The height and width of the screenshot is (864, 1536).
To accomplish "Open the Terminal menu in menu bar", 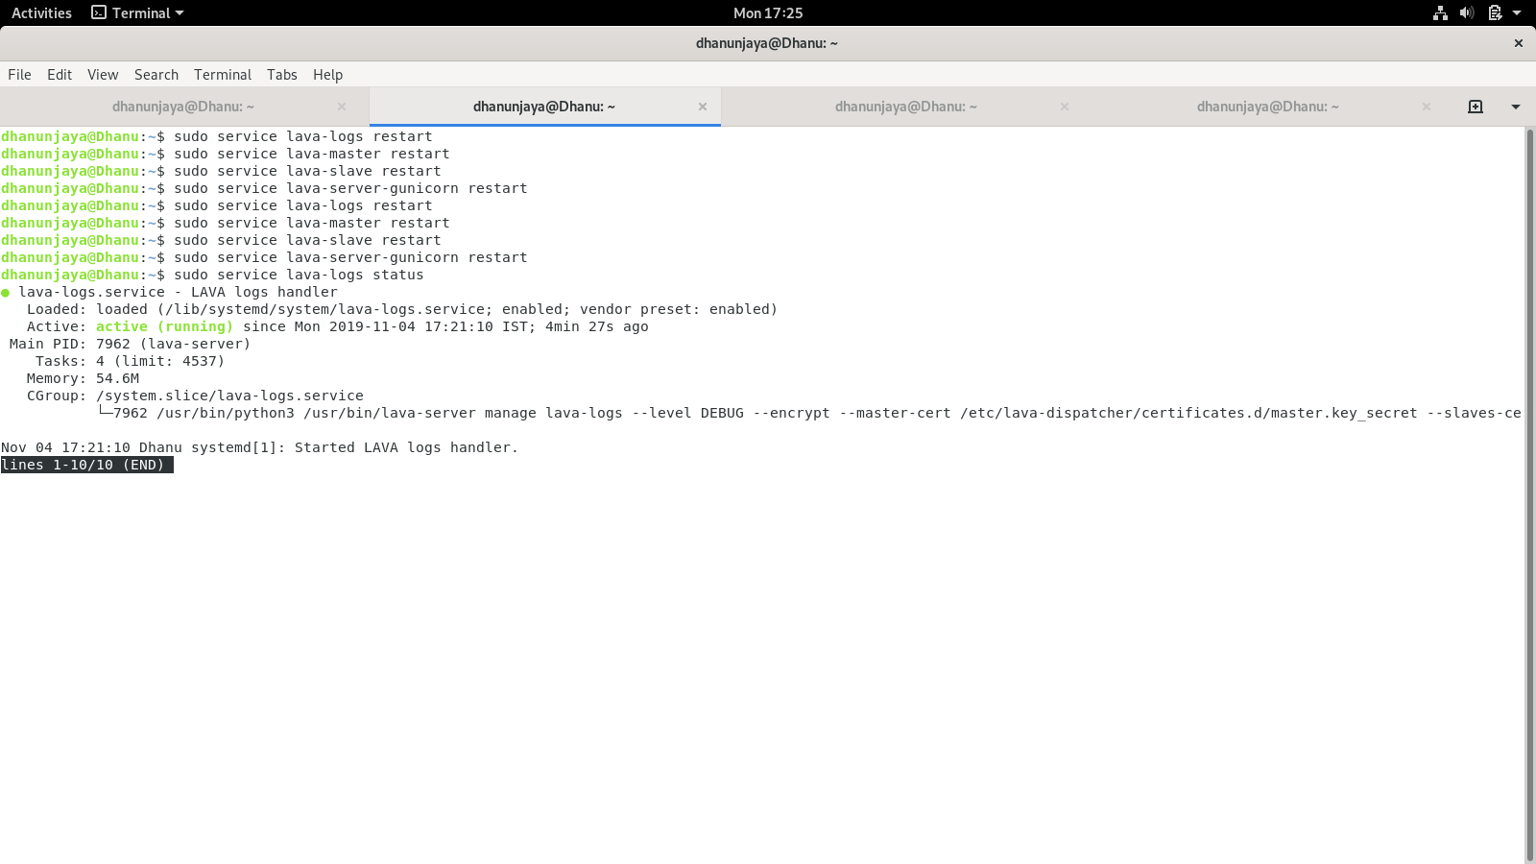I will pos(223,75).
